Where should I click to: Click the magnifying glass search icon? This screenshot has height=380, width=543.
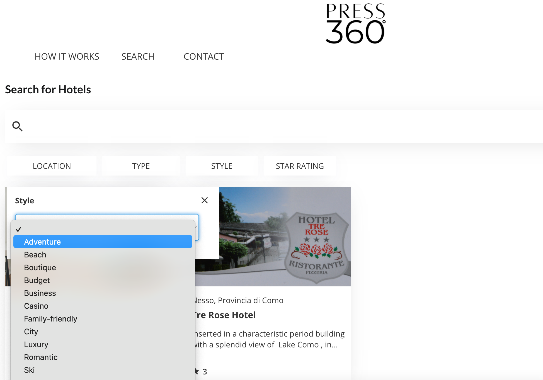[x=17, y=126]
